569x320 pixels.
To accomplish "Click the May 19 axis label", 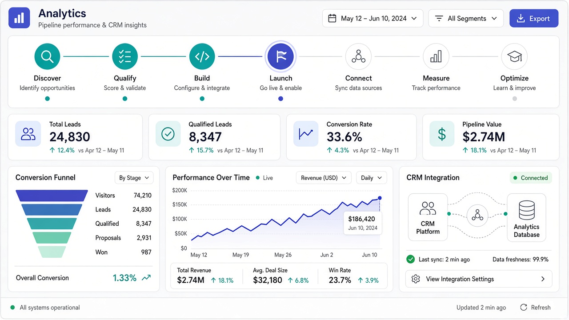I will click(240, 255).
